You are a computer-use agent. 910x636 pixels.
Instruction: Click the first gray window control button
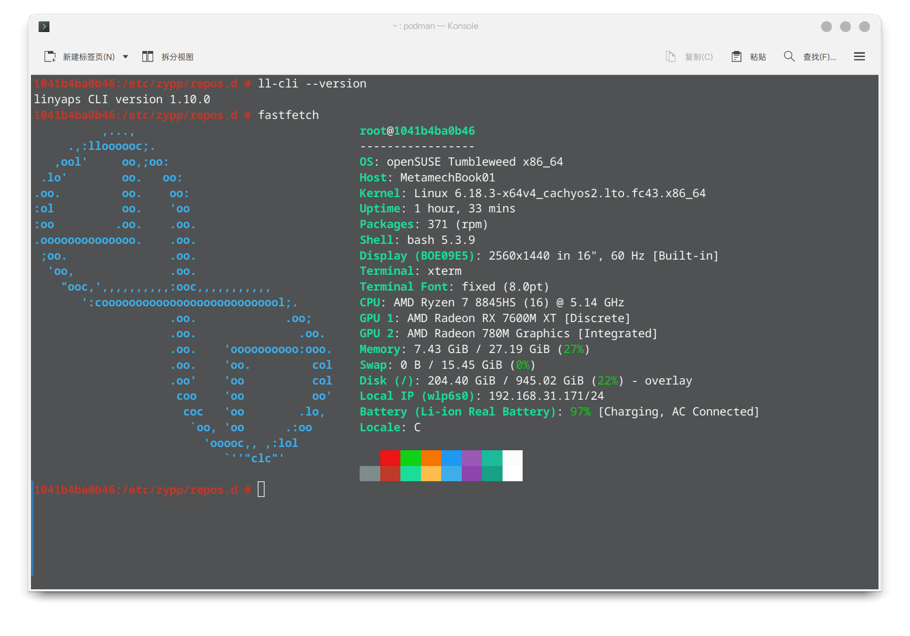click(x=826, y=27)
